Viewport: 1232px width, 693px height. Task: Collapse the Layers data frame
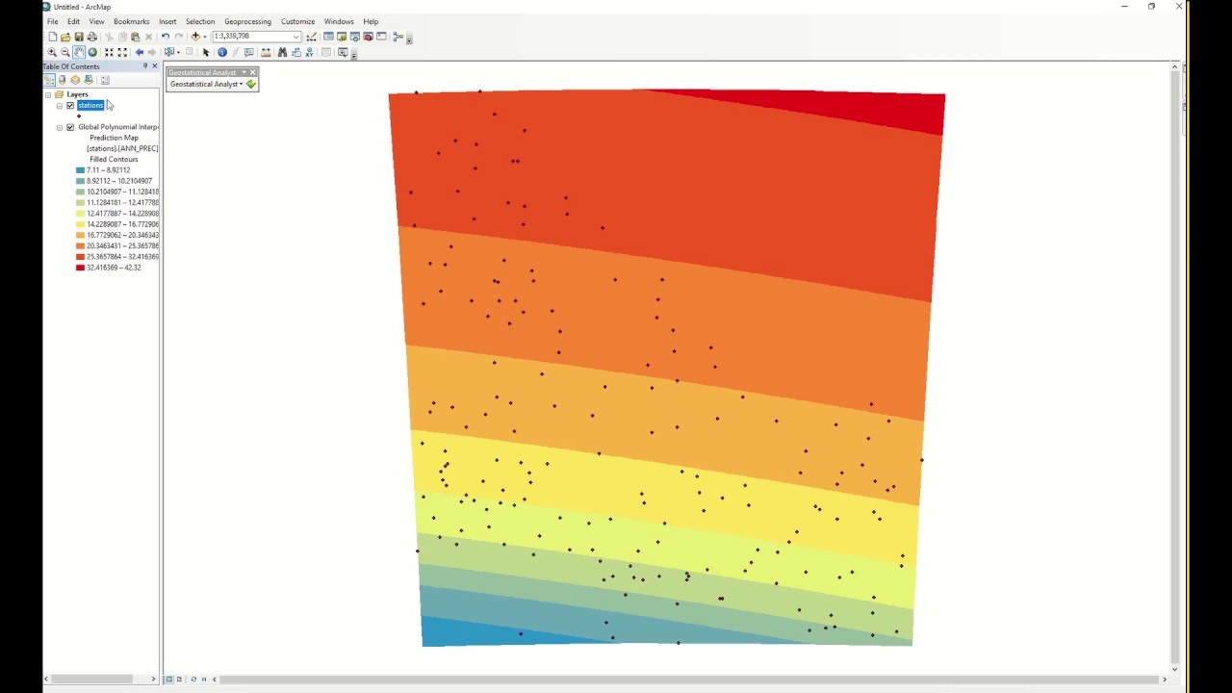(x=48, y=94)
